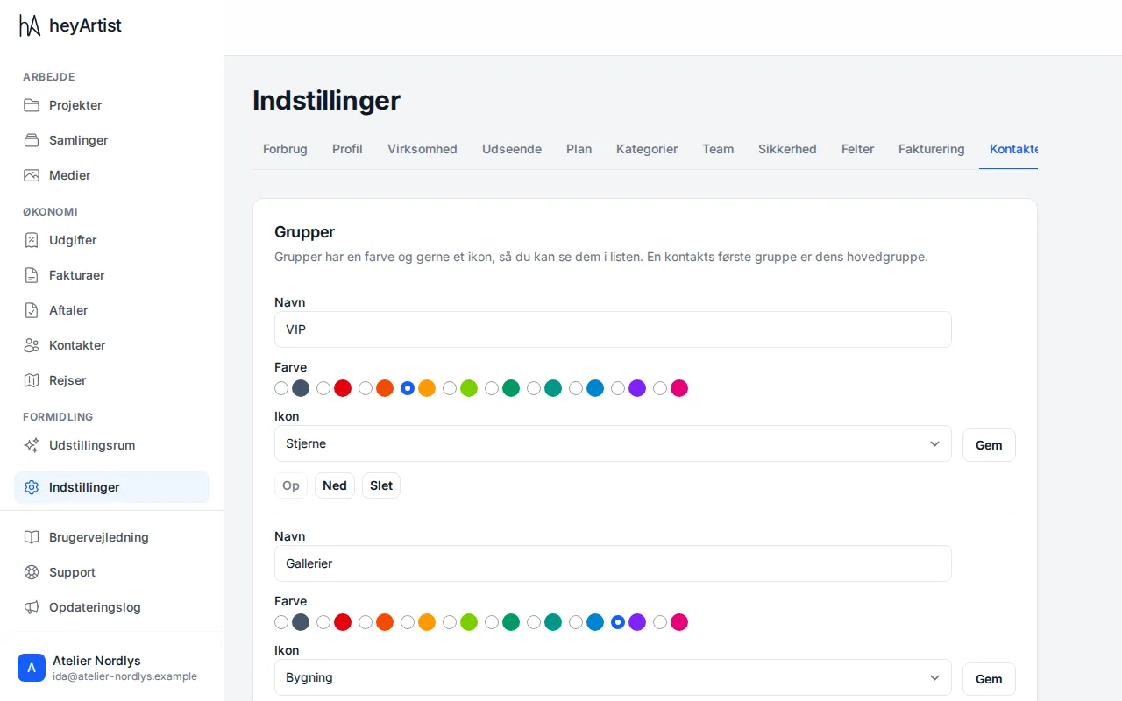Click the Kontakter people icon

[x=32, y=345]
